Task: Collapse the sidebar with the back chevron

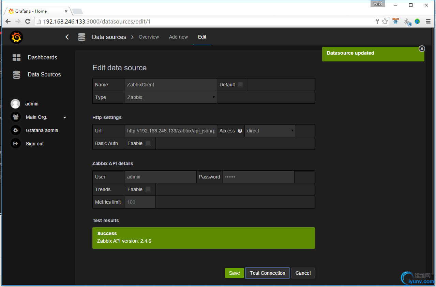Action: [x=67, y=37]
